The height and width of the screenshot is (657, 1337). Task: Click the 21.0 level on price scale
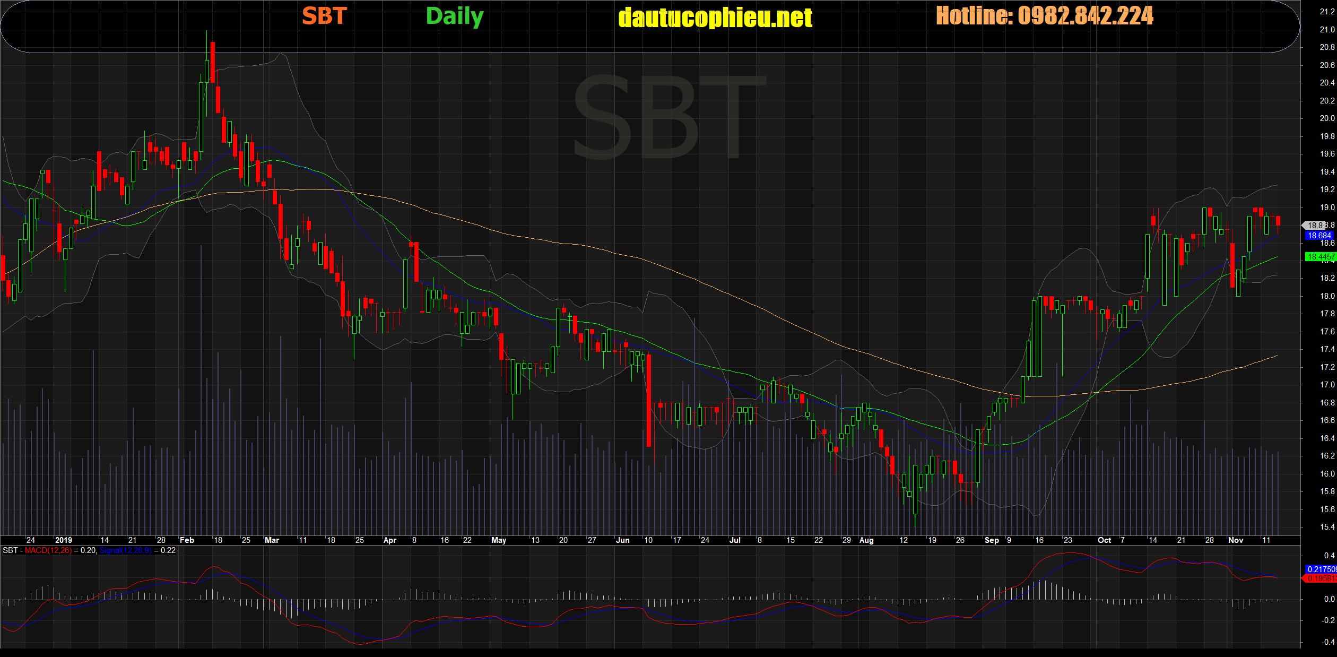pos(1327,30)
